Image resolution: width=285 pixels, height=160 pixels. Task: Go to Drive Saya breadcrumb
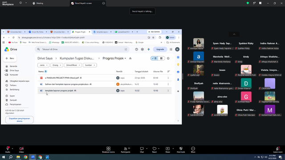pos(45,58)
